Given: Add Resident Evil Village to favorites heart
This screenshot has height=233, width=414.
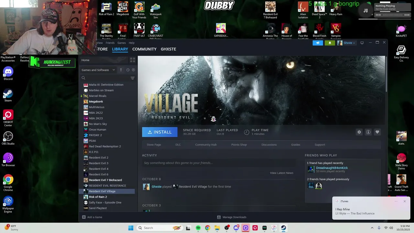Looking at the screenshot, I should 377,132.
